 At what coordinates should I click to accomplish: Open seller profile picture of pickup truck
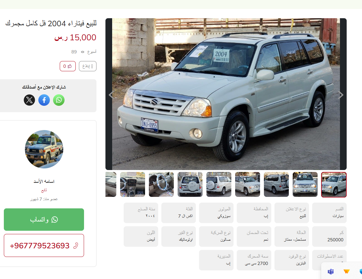click(44, 149)
